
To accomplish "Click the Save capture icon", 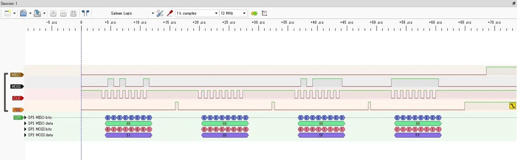I will click(x=38, y=13).
